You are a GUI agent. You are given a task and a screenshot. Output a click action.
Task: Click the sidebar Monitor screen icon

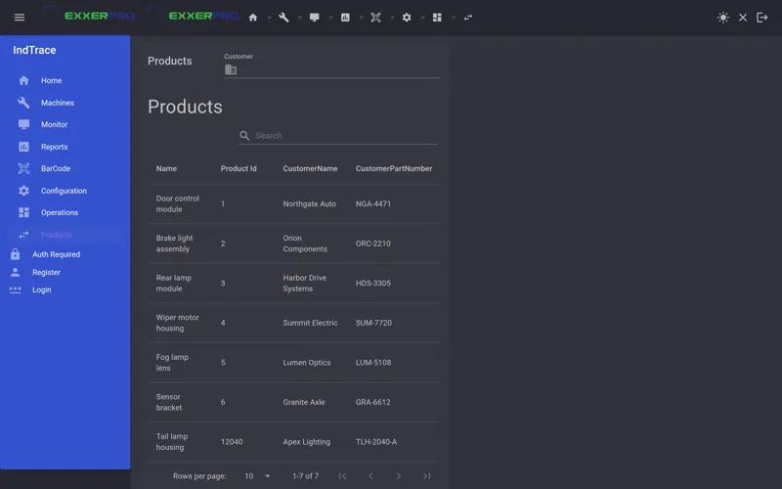[x=23, y=124]
